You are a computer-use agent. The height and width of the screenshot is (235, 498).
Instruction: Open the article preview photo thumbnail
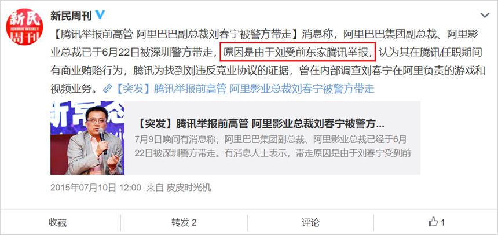click(x=87, y=138)
